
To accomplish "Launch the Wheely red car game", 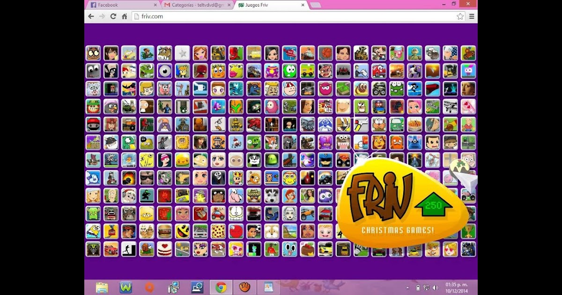I will [379, 71].
